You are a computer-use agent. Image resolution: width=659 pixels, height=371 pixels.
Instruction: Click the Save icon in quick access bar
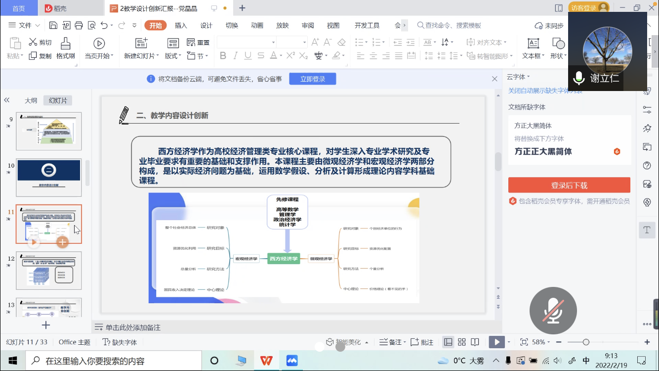point(53,25)
